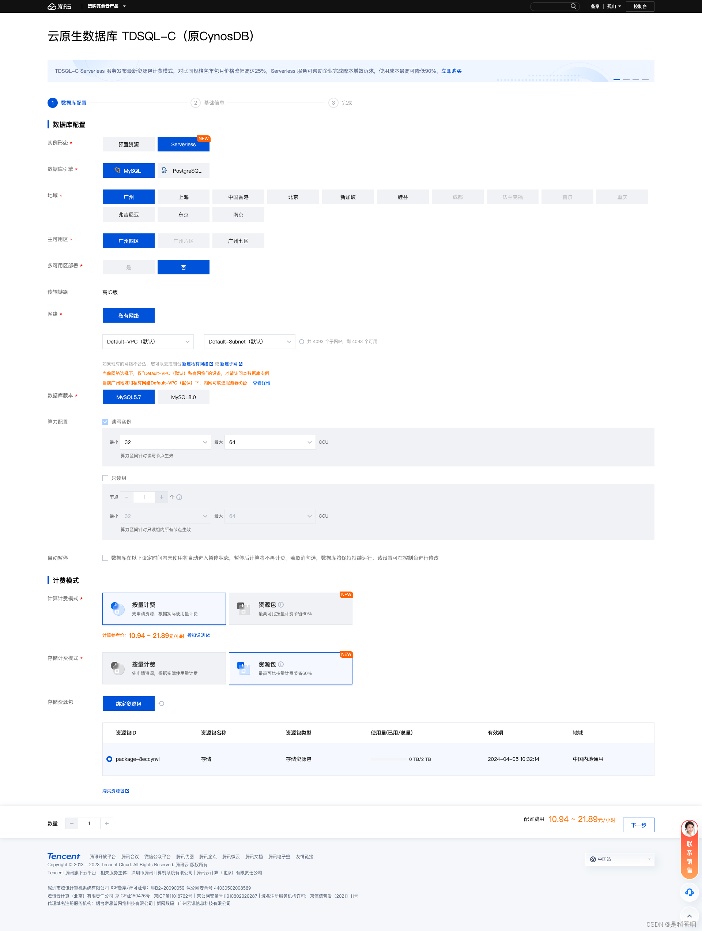Viewport: 702px width, 931px height.
Task: Open the Default-Subnet dropdown
Action: 249,341
